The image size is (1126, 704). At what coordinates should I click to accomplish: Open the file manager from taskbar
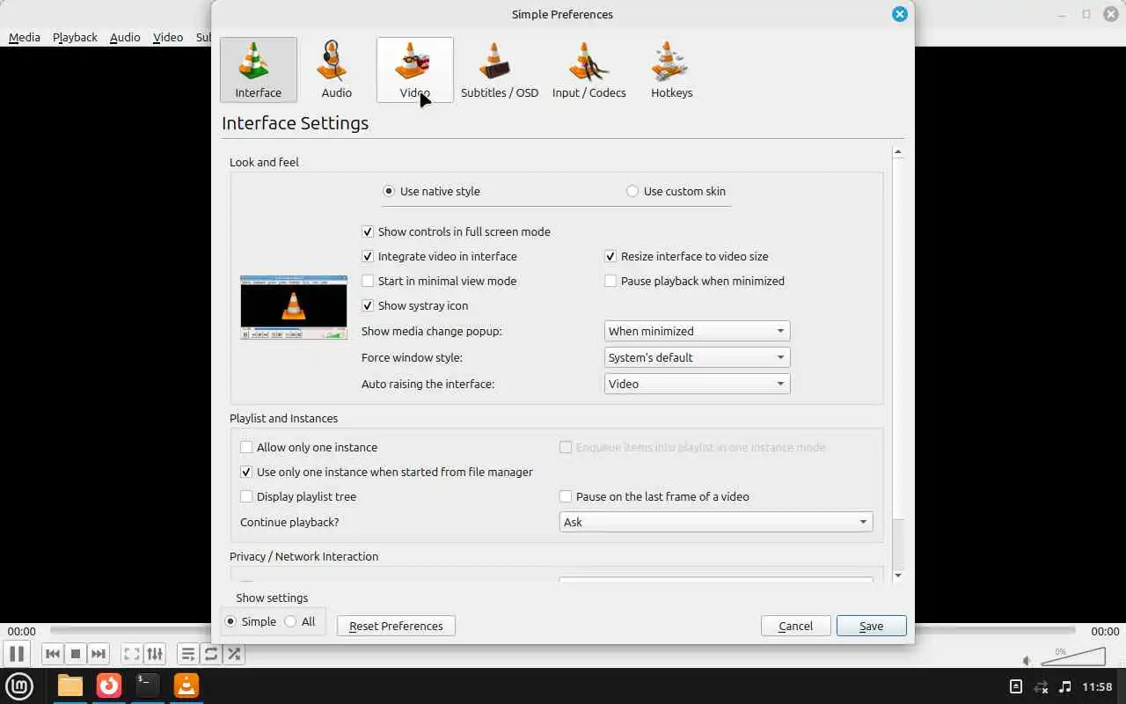pyautogui.click(x=70, y=686)
